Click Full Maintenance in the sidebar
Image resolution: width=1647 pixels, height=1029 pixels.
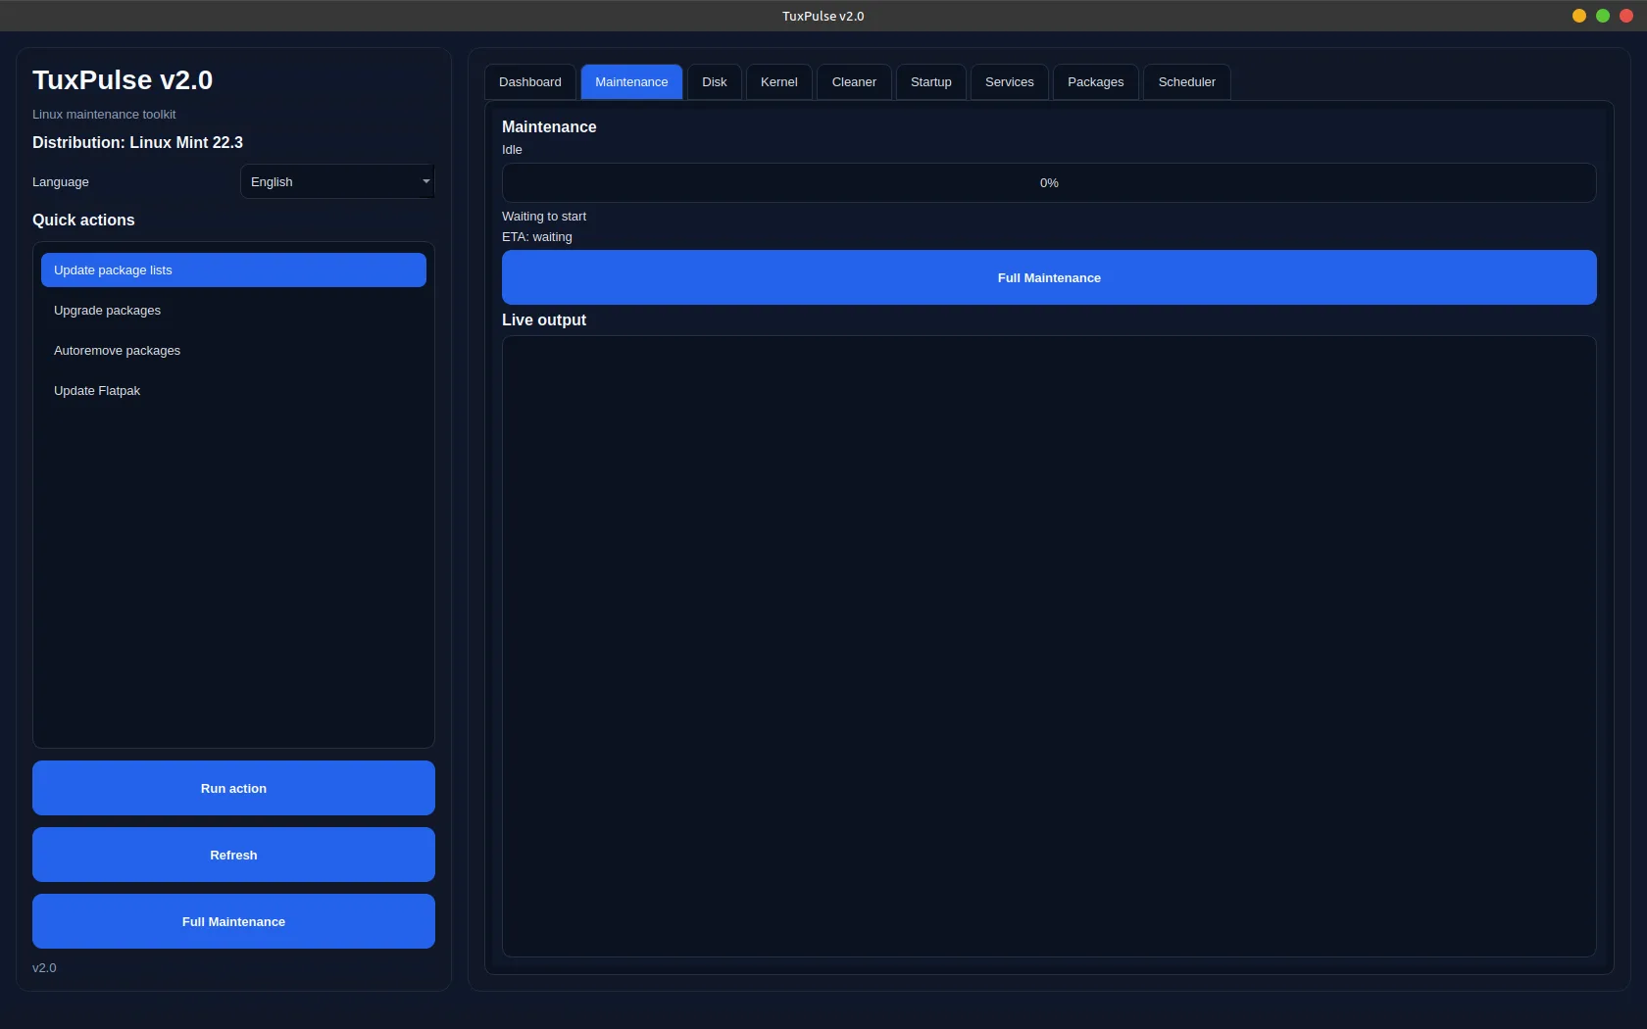tap(233, 921)
